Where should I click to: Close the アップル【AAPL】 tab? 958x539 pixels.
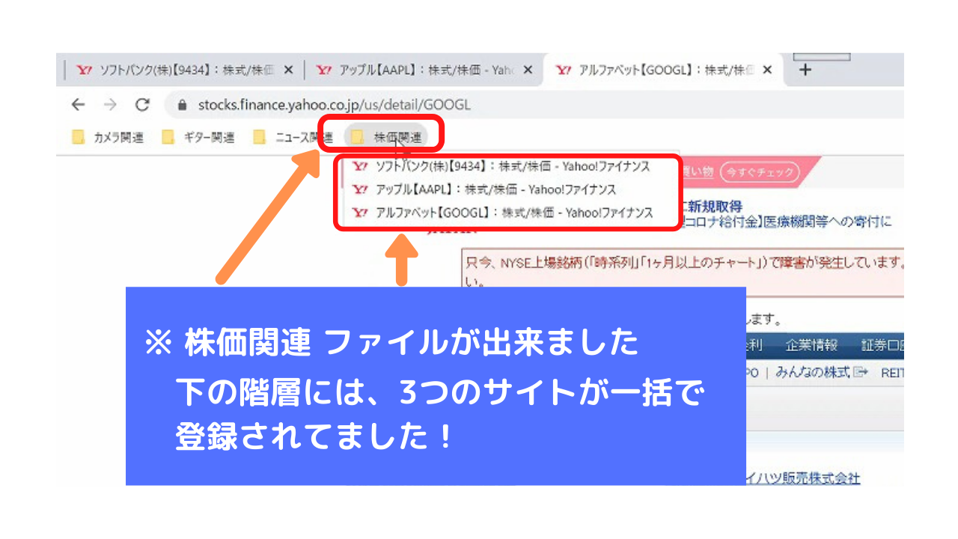pyautogui.click(x=528, y=70)
